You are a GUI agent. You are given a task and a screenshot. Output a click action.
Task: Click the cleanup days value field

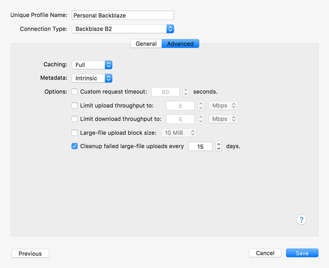coord(200,147)
